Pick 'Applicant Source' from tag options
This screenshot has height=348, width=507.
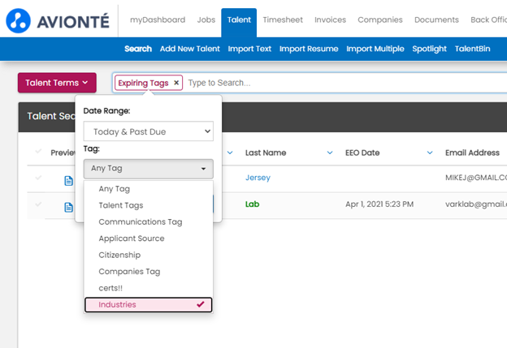(x=132, y=238)
